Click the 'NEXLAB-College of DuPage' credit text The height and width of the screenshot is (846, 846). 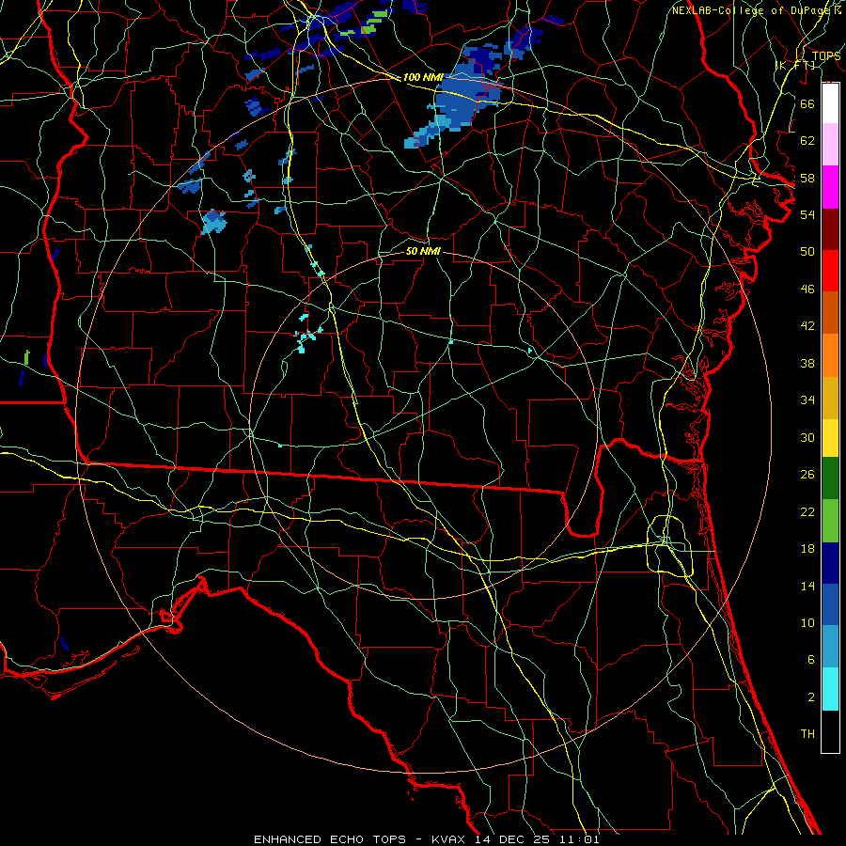[x=749, y=10]
